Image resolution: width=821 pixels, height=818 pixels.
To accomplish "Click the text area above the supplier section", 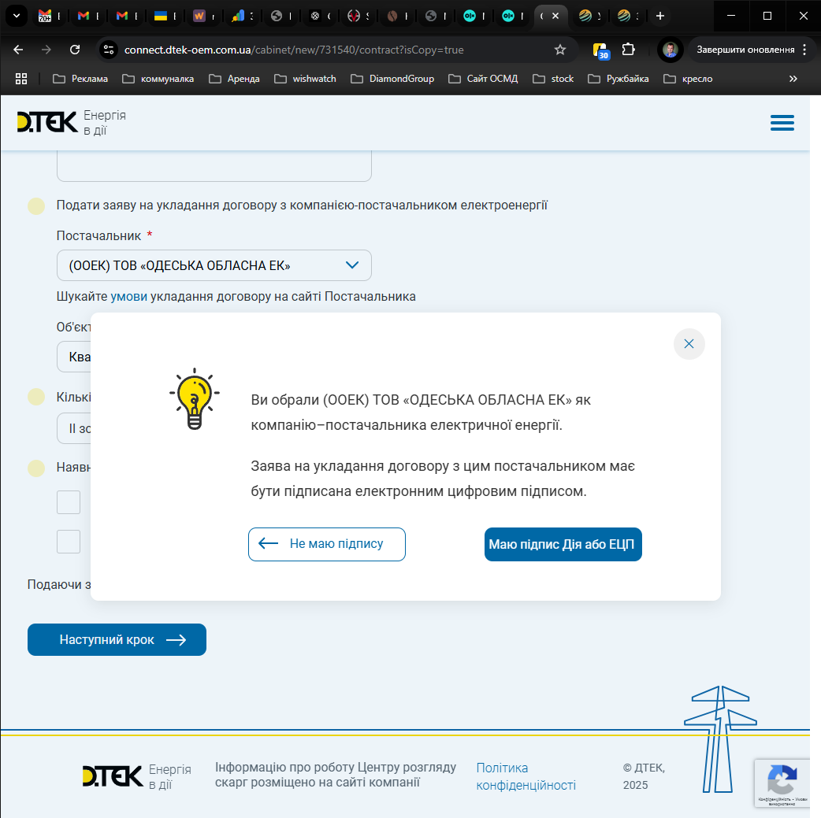I will click(214, 166).
